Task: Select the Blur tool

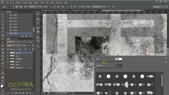Action: coord(3,56)
